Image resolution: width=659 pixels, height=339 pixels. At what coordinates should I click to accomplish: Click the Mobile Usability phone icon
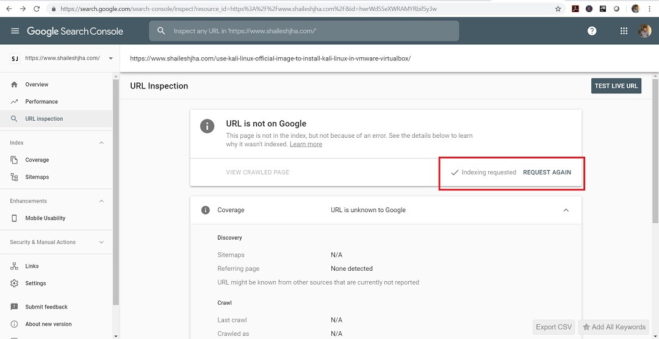[14, 218]
